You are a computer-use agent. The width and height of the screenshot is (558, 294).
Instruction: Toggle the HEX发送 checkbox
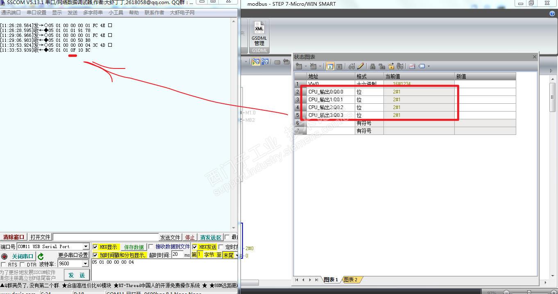[x=195, y=247]
